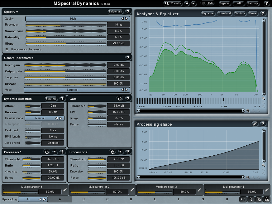
Task: Click the Equalizer button in analyser
Action: (x=208, y=13)
